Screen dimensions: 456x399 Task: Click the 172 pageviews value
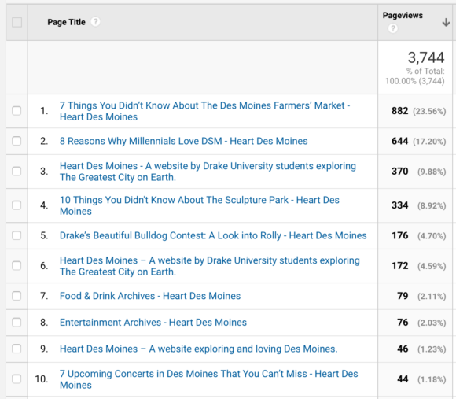400,266
